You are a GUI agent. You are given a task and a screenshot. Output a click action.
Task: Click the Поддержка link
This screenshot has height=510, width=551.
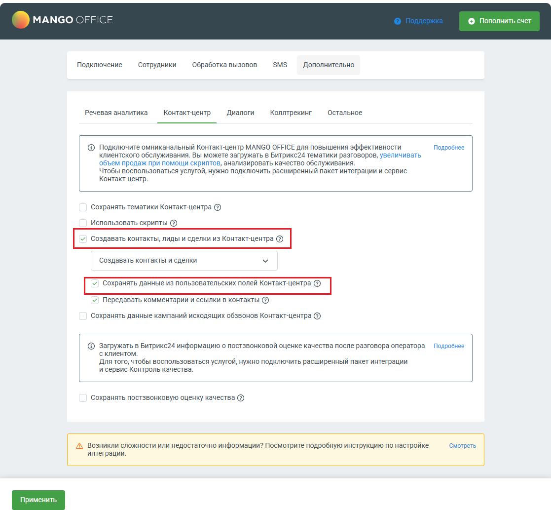pyautogui.click(x=424, y=21)
